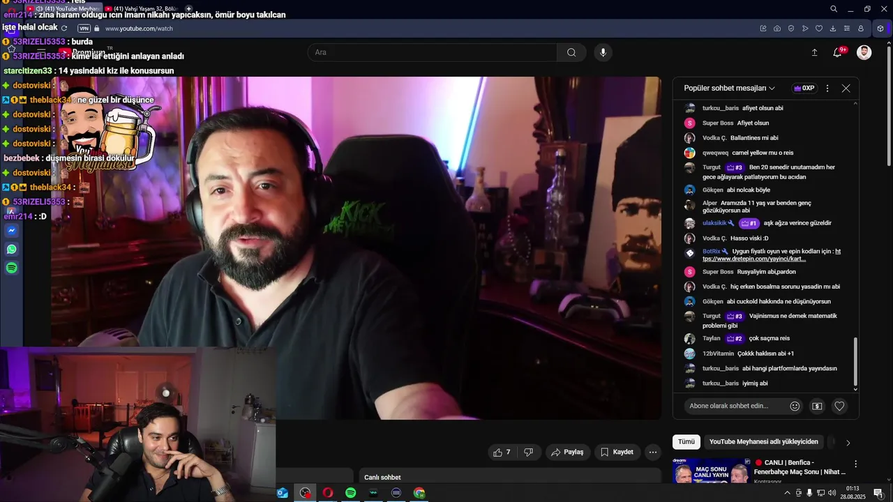
Task: Click the live chat panel scrollbar
Action: pyautogui.click(x=855, y=363)
